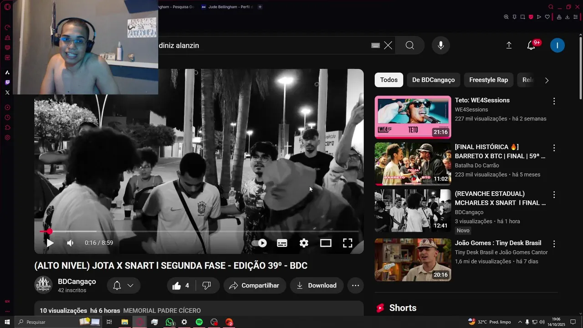The height and width of the screenshot is (328, 583).
Task: Open options menu for Teto: WE4Sessions video
Action: click(x=554, y=101)
